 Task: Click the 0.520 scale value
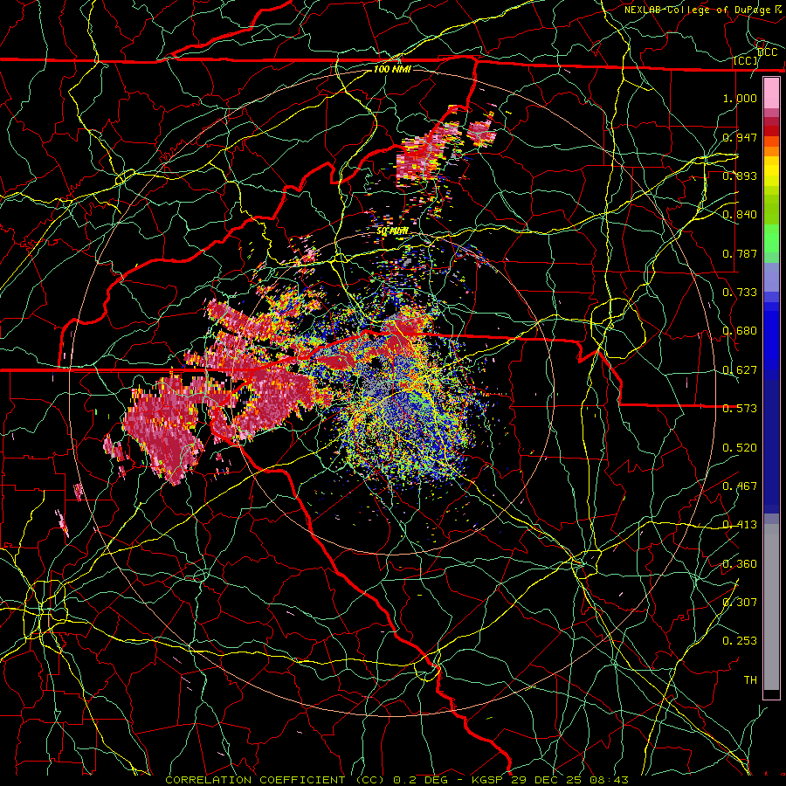(x=740, y=448)
